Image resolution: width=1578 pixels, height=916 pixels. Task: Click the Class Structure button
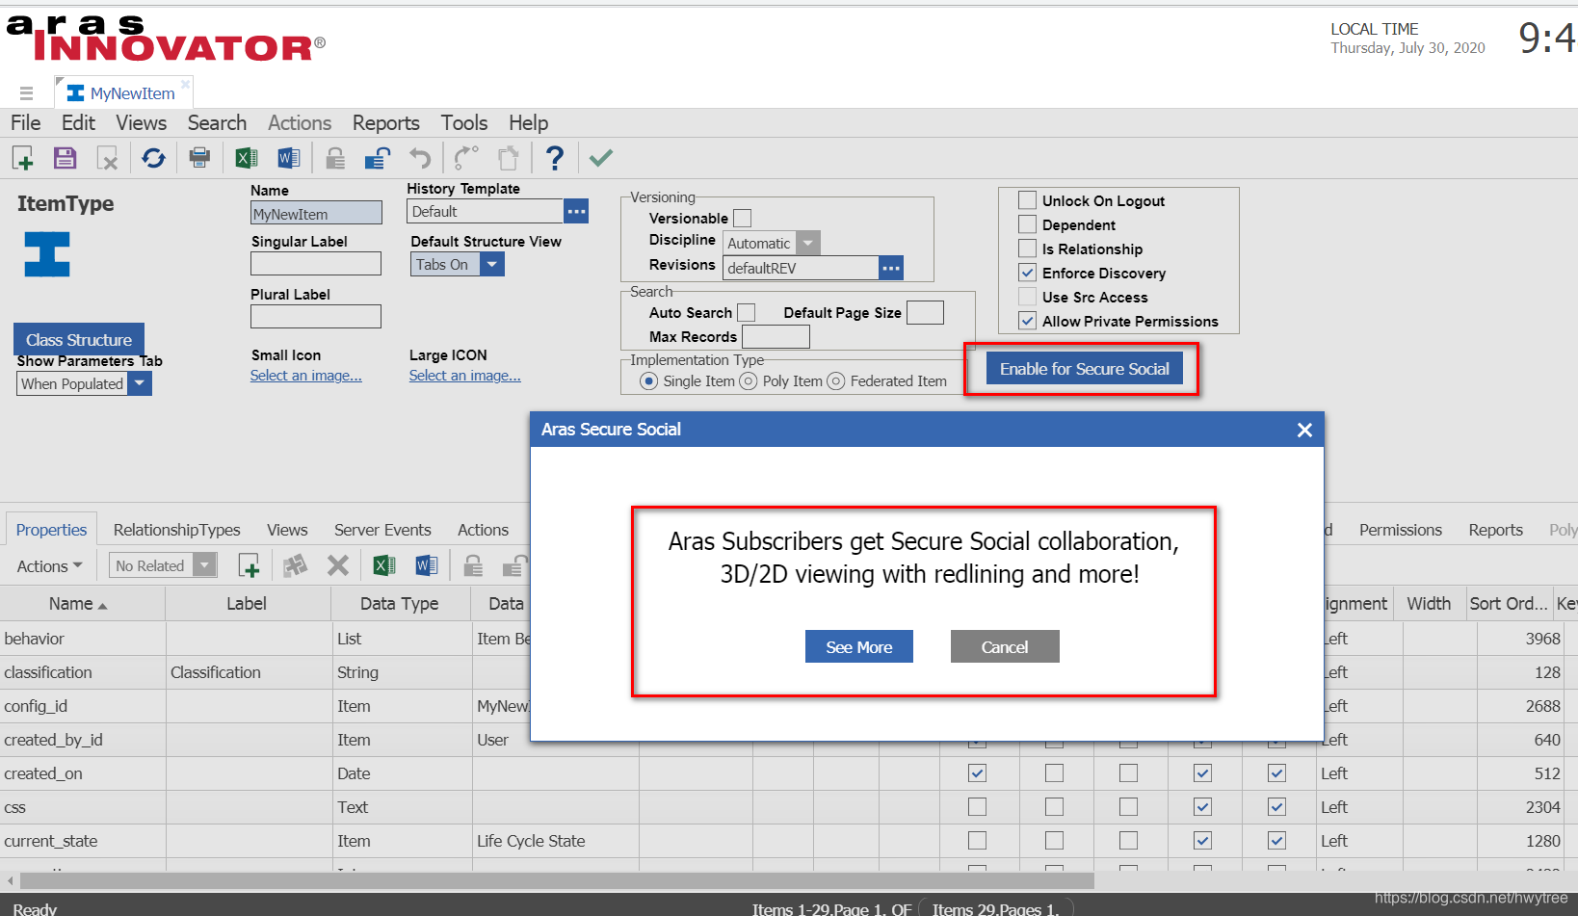click(79, 340)
